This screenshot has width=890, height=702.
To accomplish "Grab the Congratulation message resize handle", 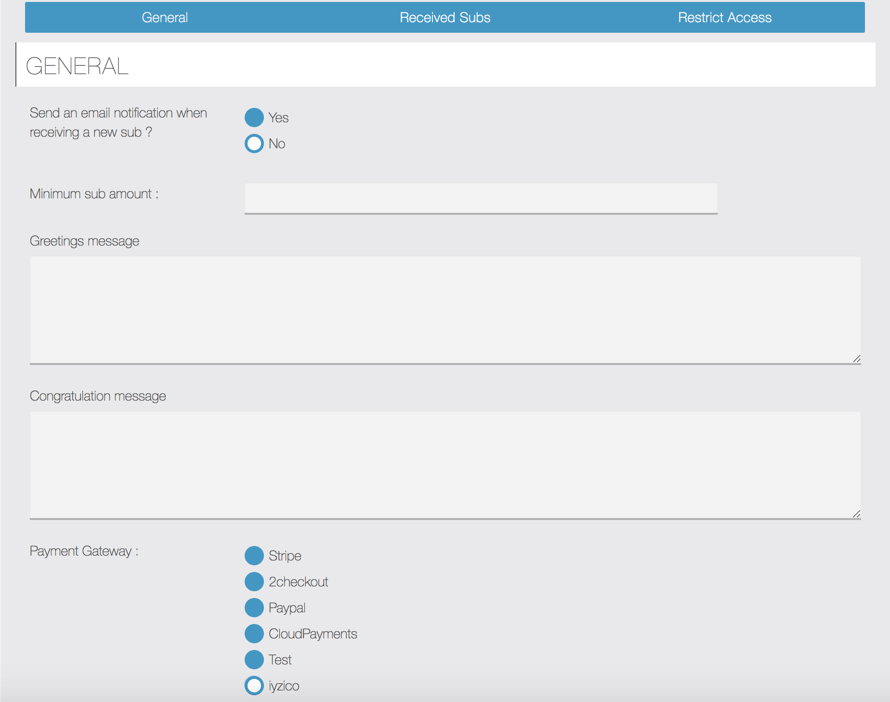I will pos(856,514).
